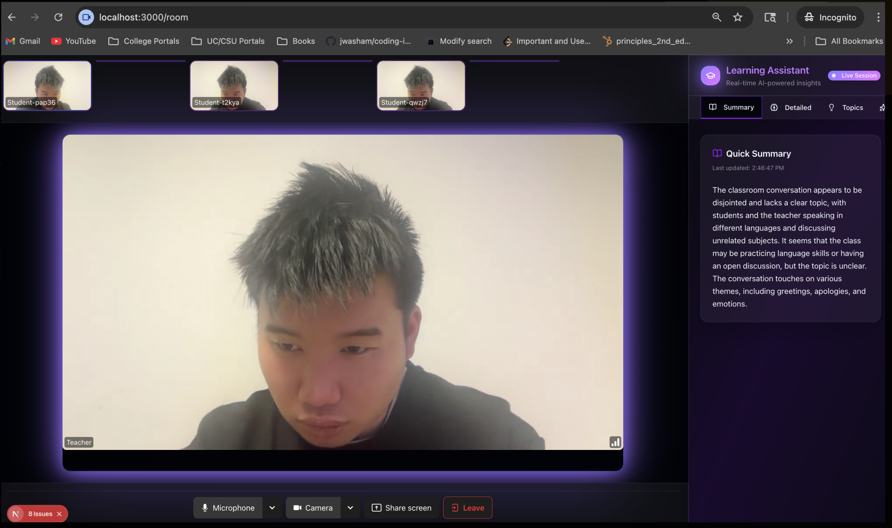Toggle Share screen
Viewport: 892px width, 528px height.
point(401,508)
